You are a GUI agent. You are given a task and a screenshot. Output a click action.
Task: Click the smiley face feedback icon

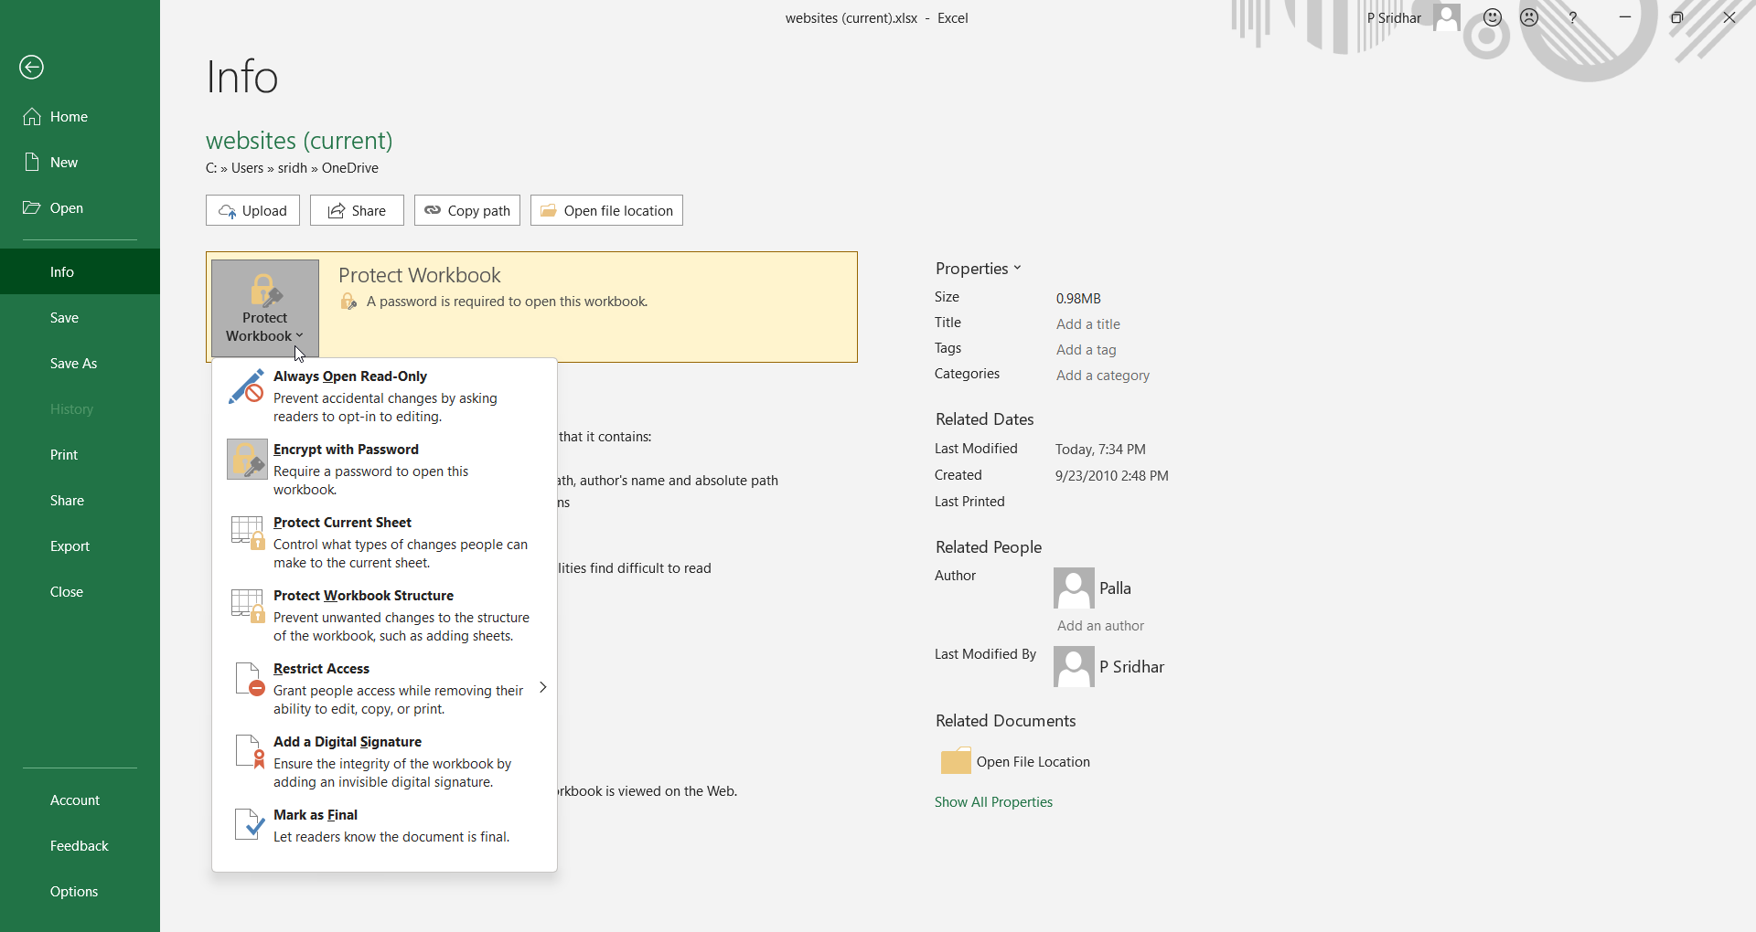pos(1493,17)
